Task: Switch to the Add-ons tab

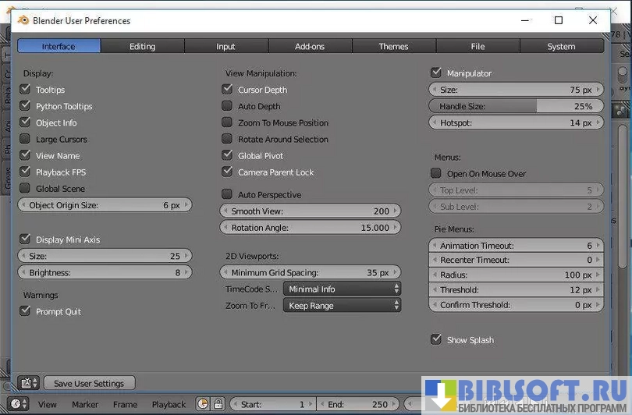Action: pos(310,46)
